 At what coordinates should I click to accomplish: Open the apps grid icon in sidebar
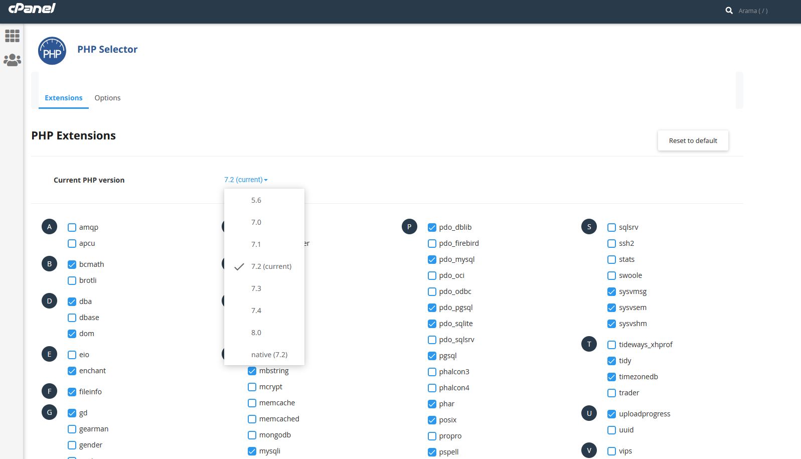[12, 36]
